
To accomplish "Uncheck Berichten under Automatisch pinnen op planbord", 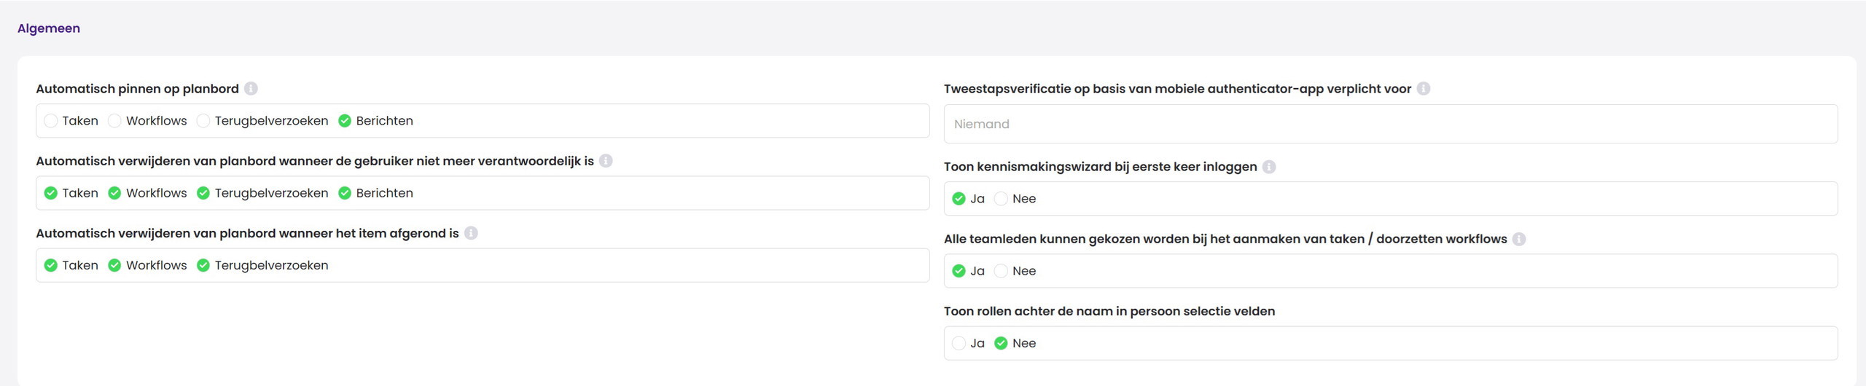I will [345, 121].
